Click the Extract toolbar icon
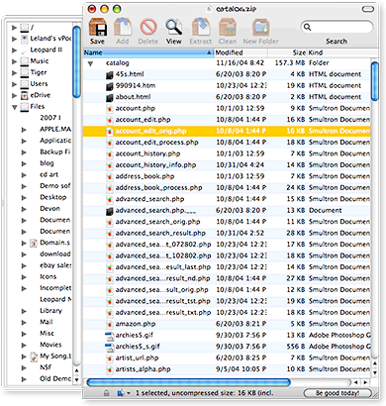Viewport: 386px width, 406px height. pos(201,27)
